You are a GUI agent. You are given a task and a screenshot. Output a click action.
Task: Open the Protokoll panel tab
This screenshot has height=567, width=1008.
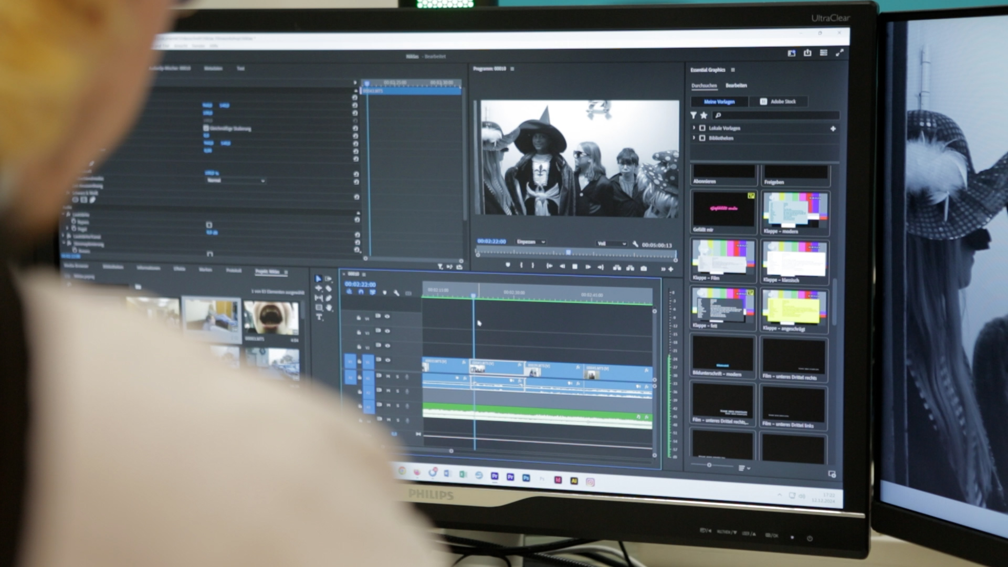[x=234, y=270]
